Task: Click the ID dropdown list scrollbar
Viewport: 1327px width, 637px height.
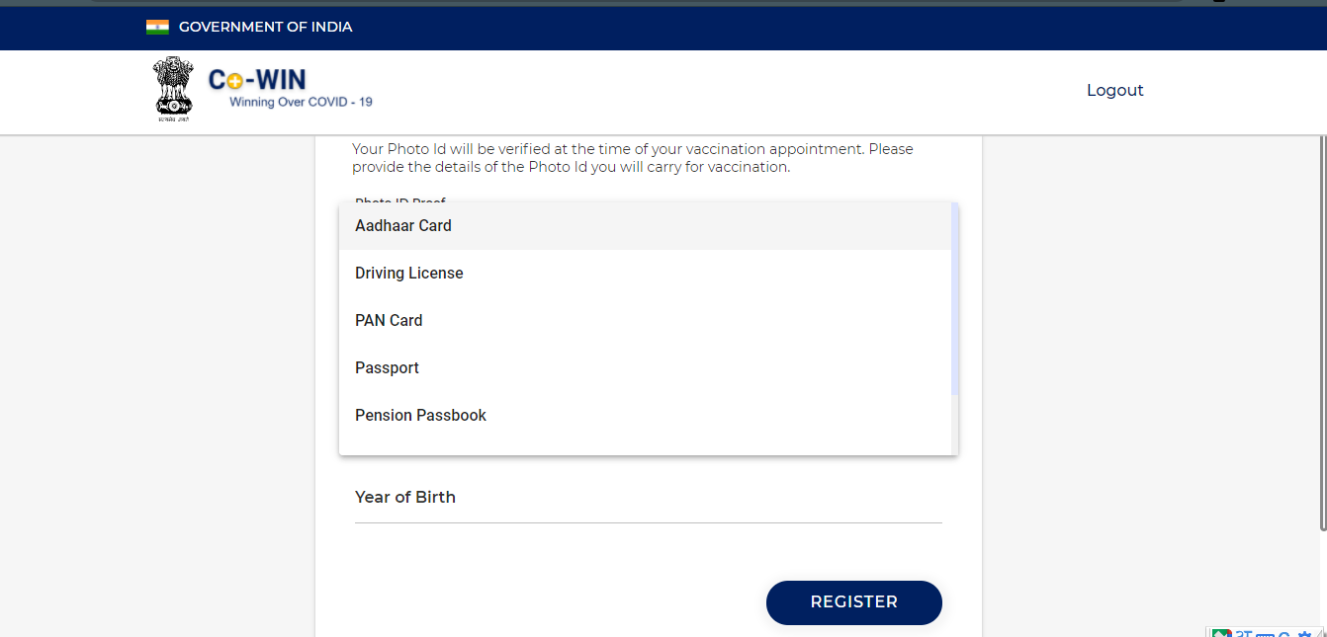Action: coord(954,298)
